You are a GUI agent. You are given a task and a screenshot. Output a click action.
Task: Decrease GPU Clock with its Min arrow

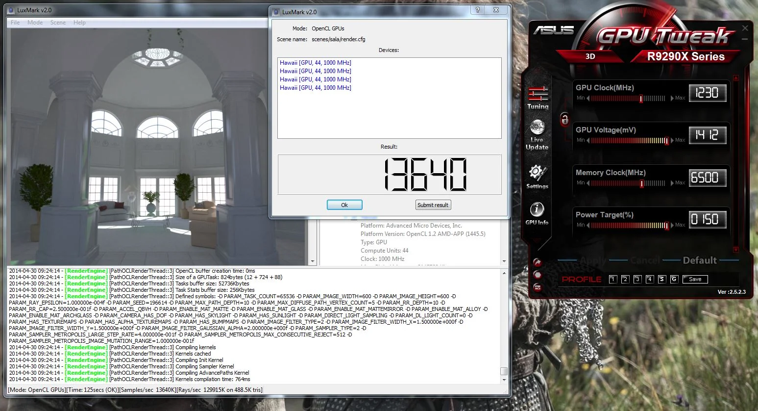pyautogui.click(x=588, y=98)
